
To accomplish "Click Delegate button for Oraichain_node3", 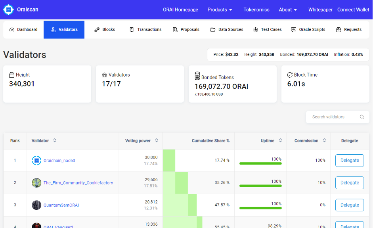I will (x=349, y=161).
